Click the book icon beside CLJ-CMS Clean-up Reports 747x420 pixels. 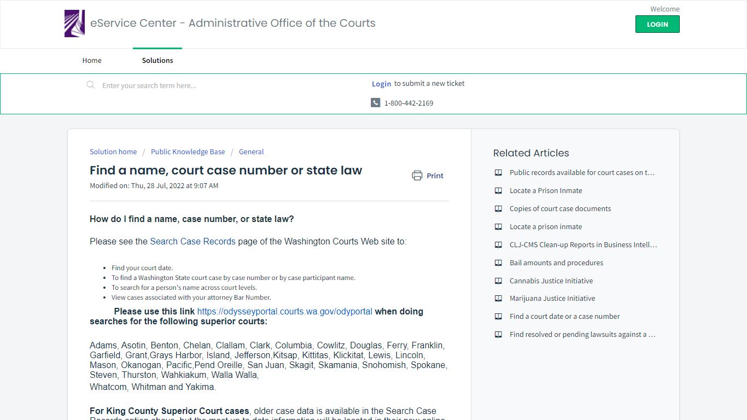[x=498, y=244]
